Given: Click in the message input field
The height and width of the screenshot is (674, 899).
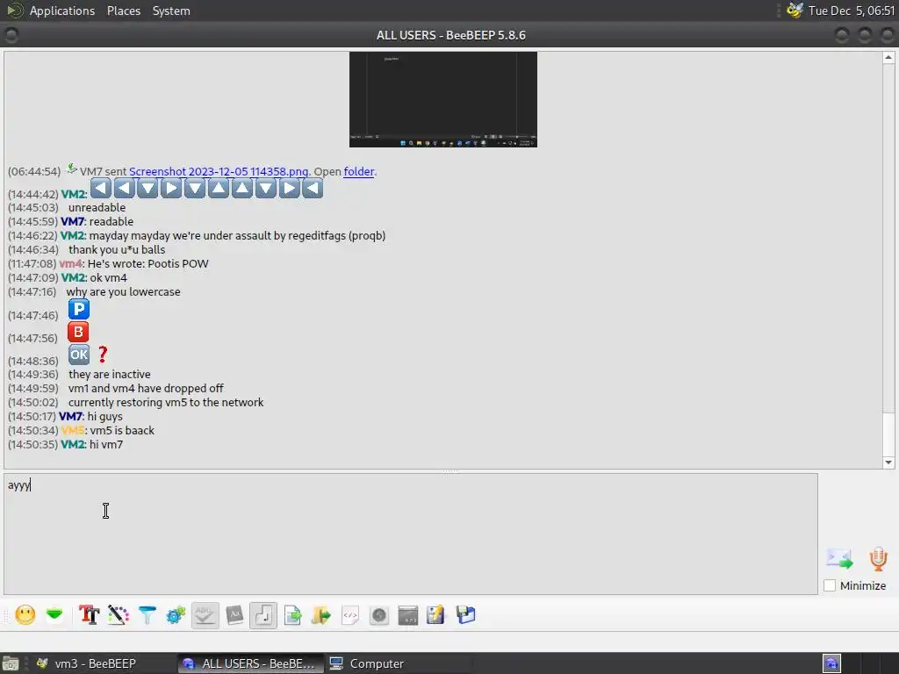Looking at the screenshot, I should pyautogui.click(x=411, y=534).
